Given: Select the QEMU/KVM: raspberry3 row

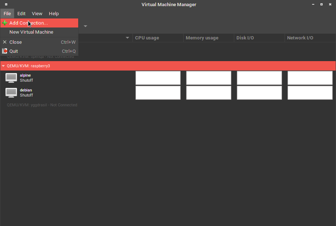Looking at the screenshot, I should (168, 66).
